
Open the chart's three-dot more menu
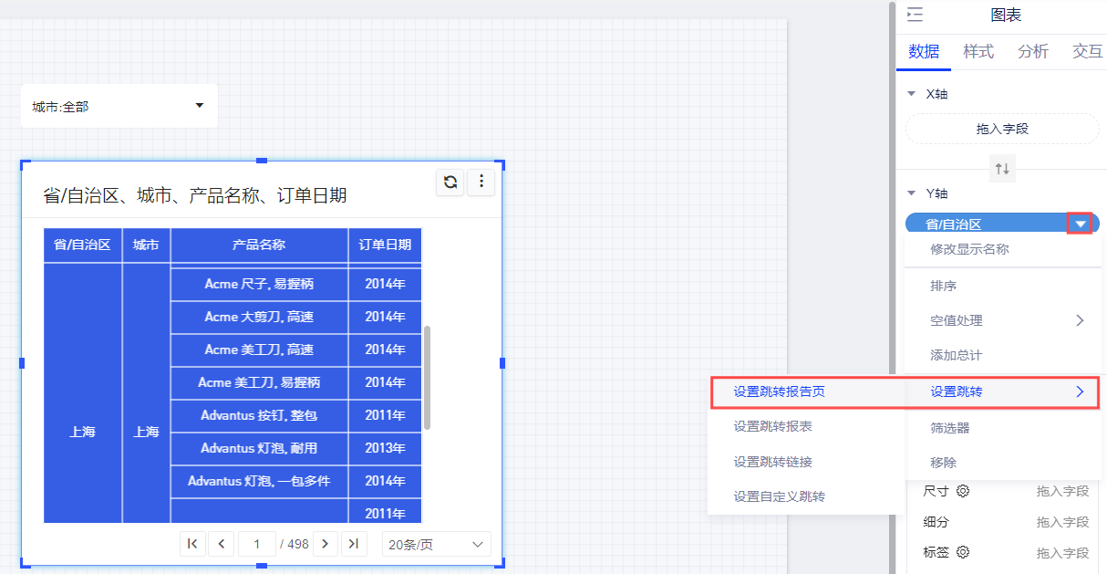481,182
